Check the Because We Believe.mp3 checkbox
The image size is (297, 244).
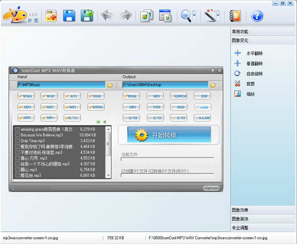(x=18, y=135)
